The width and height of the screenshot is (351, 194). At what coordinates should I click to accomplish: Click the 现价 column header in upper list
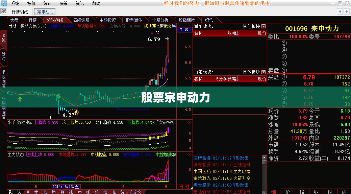[x=262, y=33]
